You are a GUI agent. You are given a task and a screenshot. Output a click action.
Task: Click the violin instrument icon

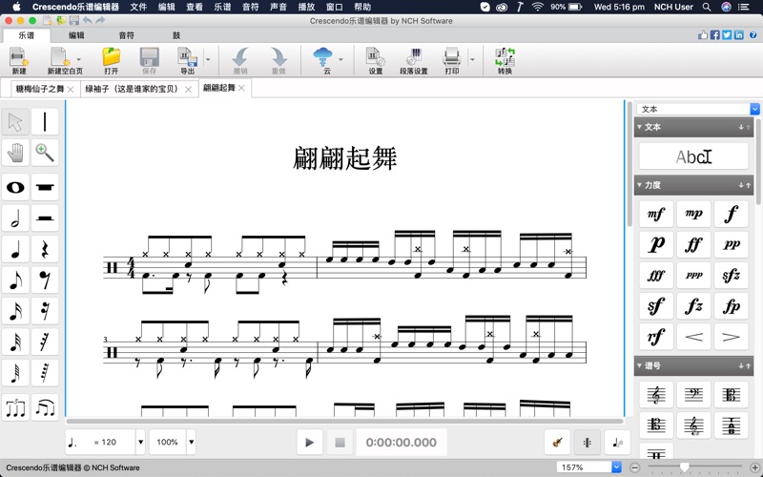point(557,442)
